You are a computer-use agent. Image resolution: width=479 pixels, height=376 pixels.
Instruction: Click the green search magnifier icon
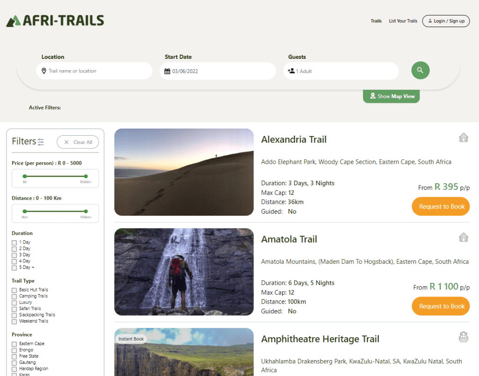click(x=420, y=70)
